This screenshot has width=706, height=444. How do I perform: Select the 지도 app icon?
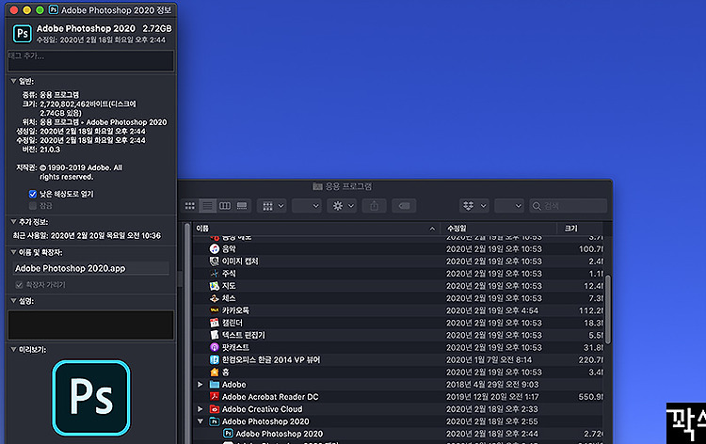(215, 286)
